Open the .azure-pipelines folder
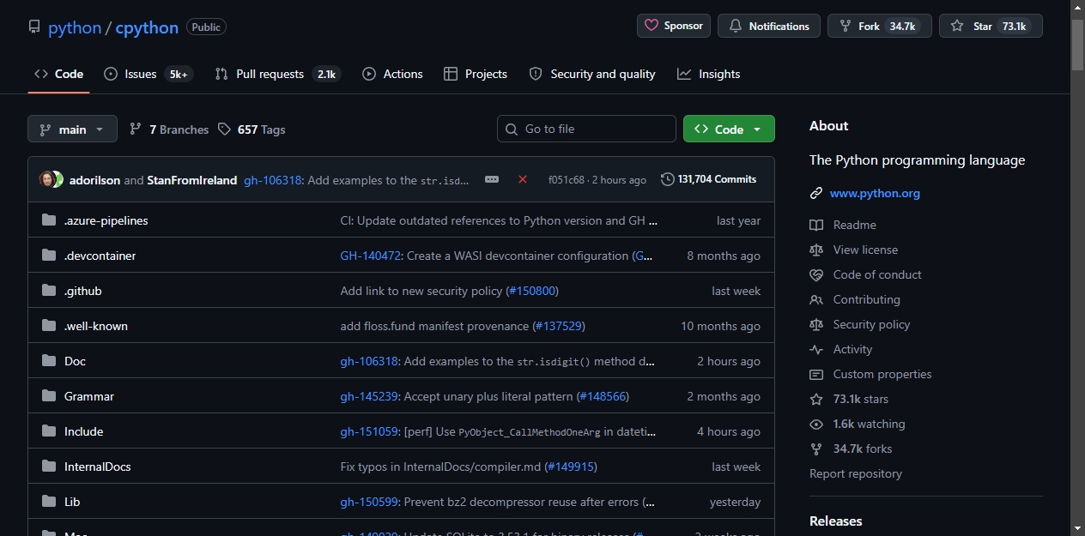Viewport: 1085px width, 536px height. point(106,220)
